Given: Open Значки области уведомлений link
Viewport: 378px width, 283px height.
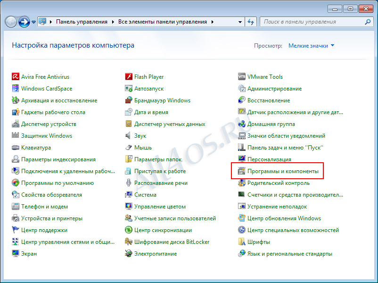Looking at the screenshot, I should point(286,135).
